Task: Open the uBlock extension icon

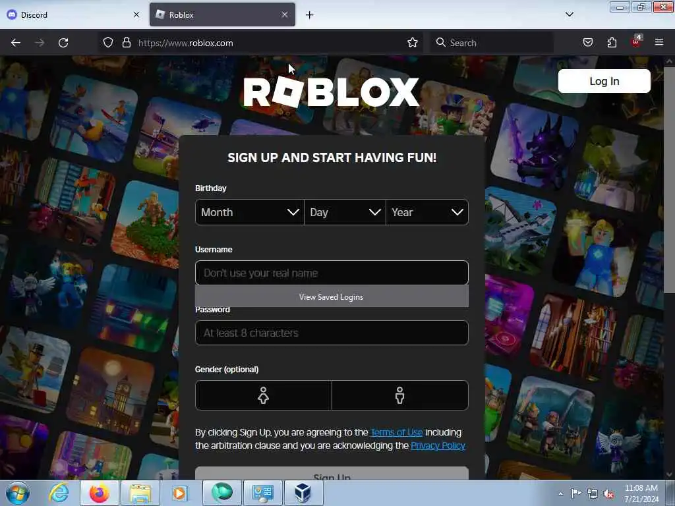Action: click(x=636, y=42)
